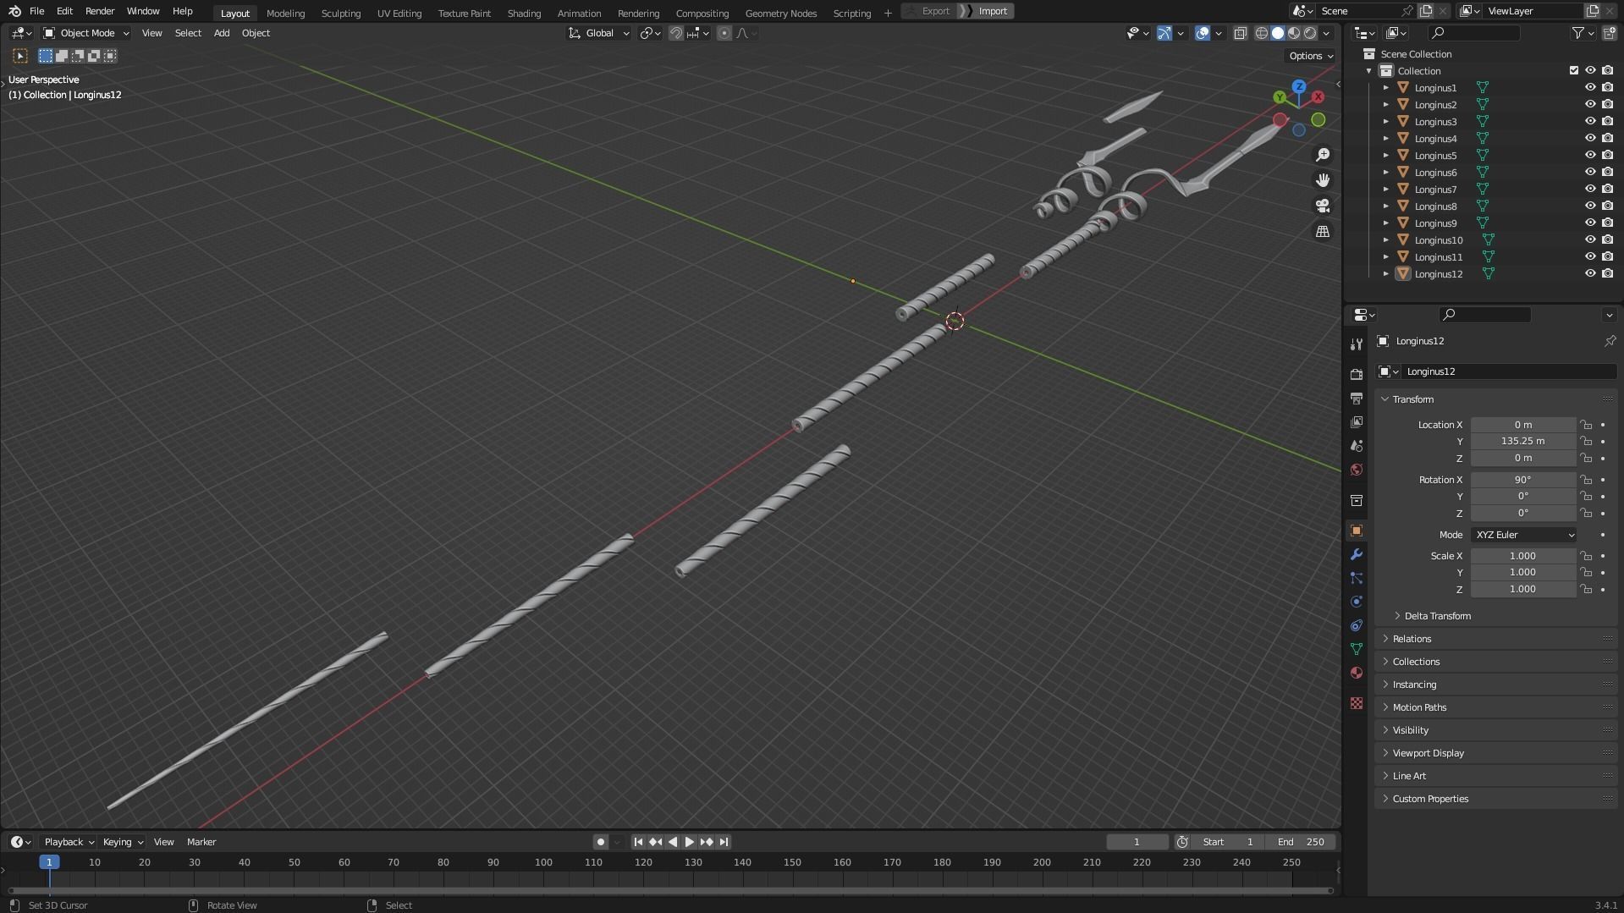Screen dimensions: 1624x913
Task: Switch perspective/orthographic grid icon
Action: click(1323, 231)
